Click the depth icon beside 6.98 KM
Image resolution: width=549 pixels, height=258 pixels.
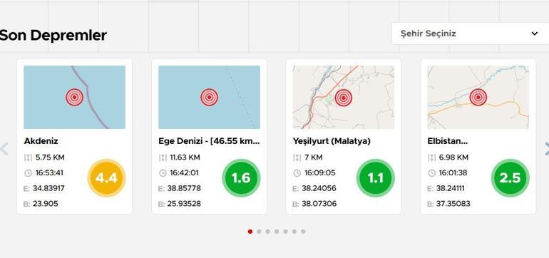tap(431, 158)
